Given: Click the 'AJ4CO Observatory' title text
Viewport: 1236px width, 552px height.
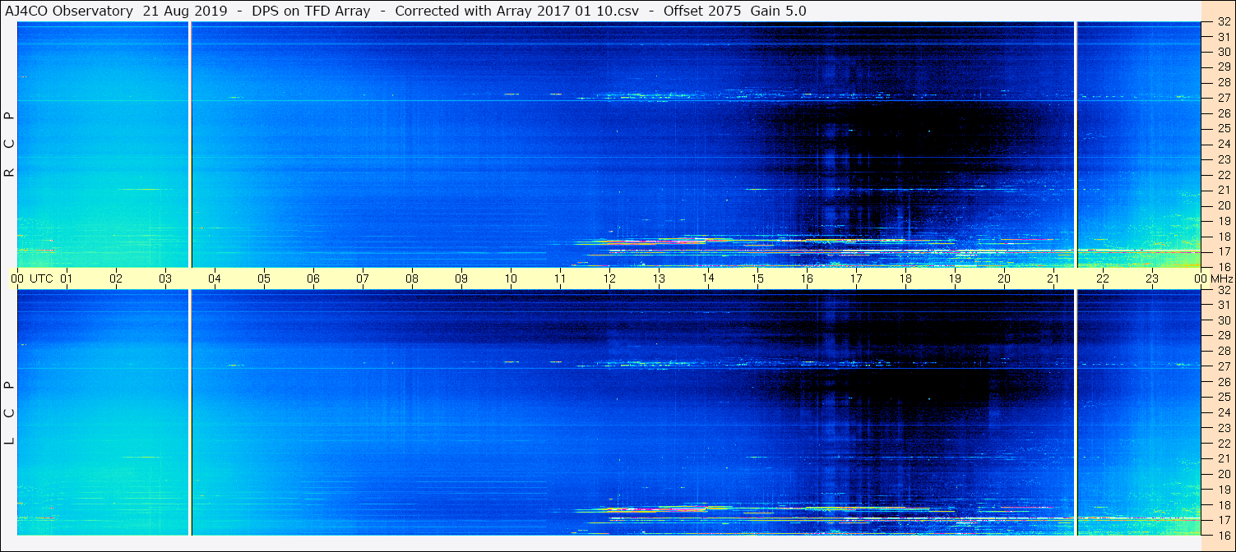Looking at the screenshot, I should click(69, 11).
